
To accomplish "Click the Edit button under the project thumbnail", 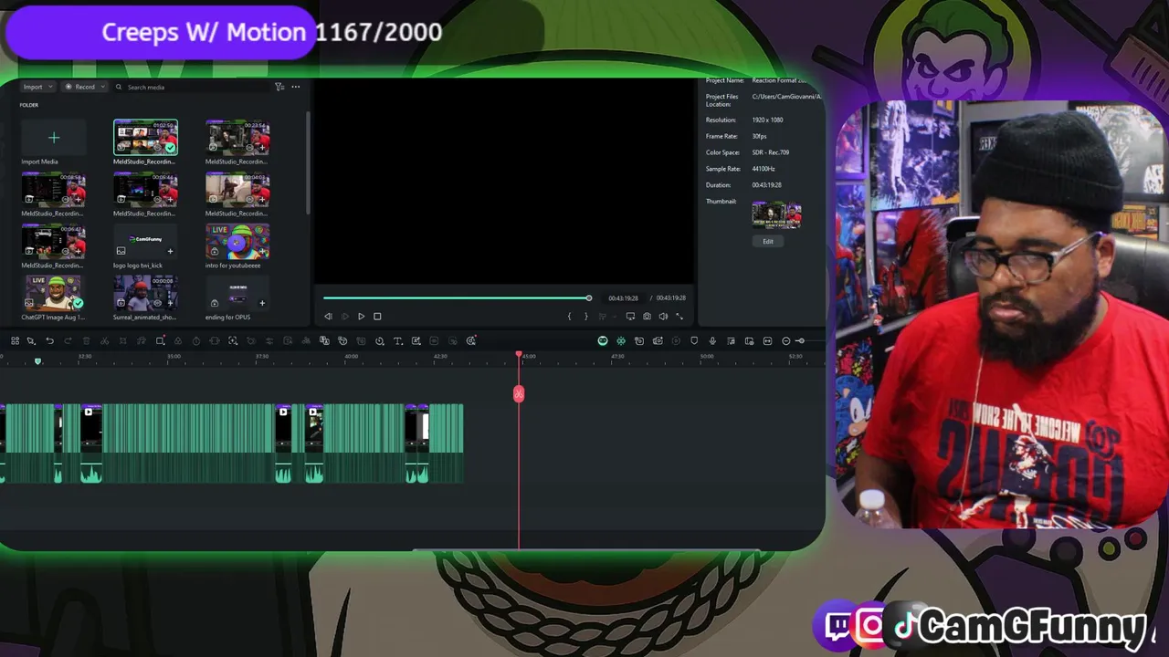I will point(768,242).
